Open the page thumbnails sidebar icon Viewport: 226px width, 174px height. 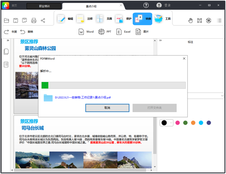click(6, 52)
